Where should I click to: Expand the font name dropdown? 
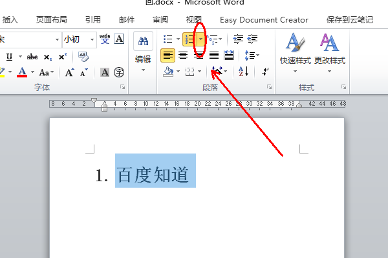pos(57,39)
